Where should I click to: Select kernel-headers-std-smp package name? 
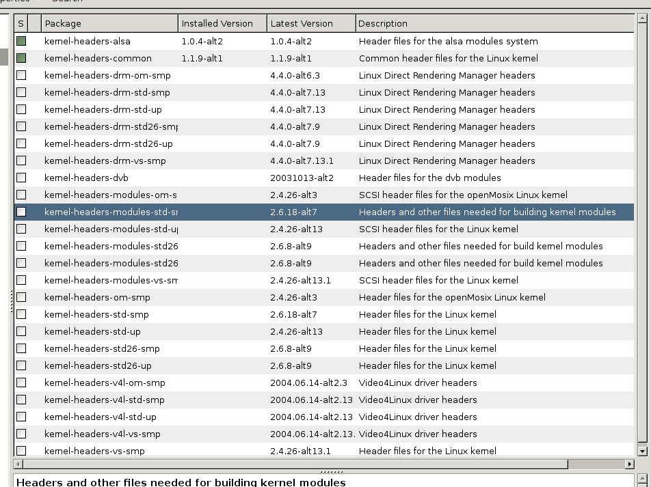(x=96, y=314)
